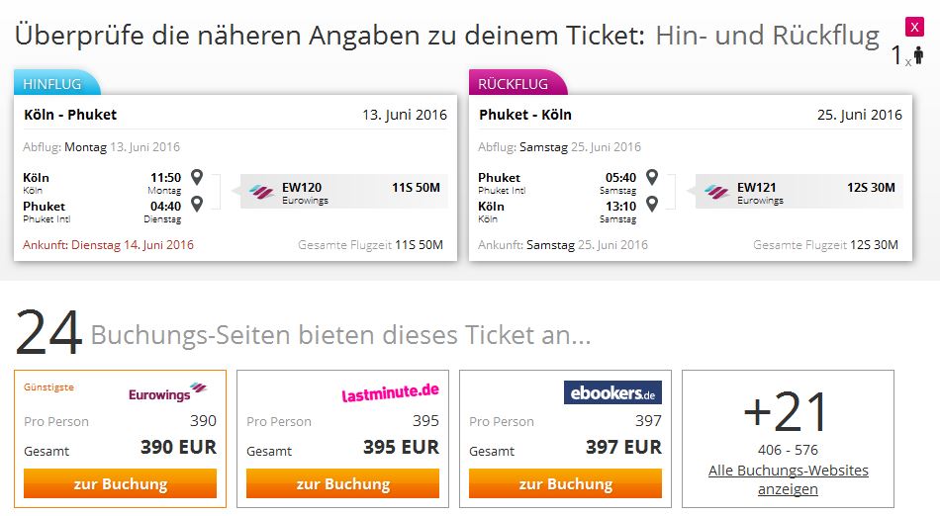Book via Eurowings for 390 EUR
This screenshot has height=516, width=940.
coord(120,483)
